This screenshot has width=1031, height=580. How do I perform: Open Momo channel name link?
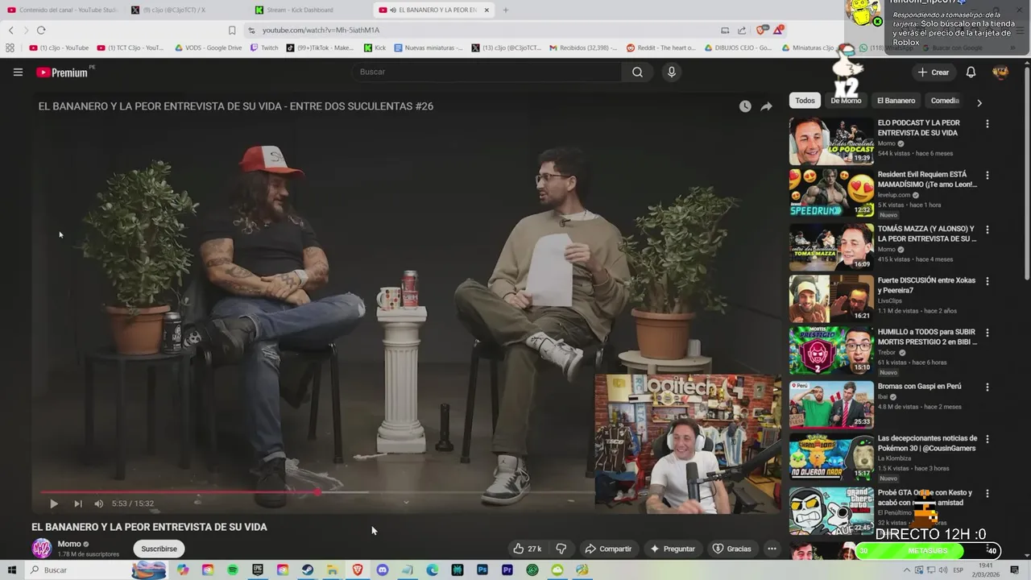pos(69,544)
